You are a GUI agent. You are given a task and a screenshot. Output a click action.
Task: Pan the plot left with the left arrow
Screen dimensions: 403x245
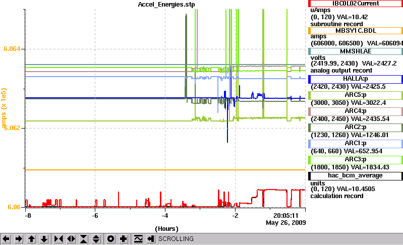(x=6, y=239)
